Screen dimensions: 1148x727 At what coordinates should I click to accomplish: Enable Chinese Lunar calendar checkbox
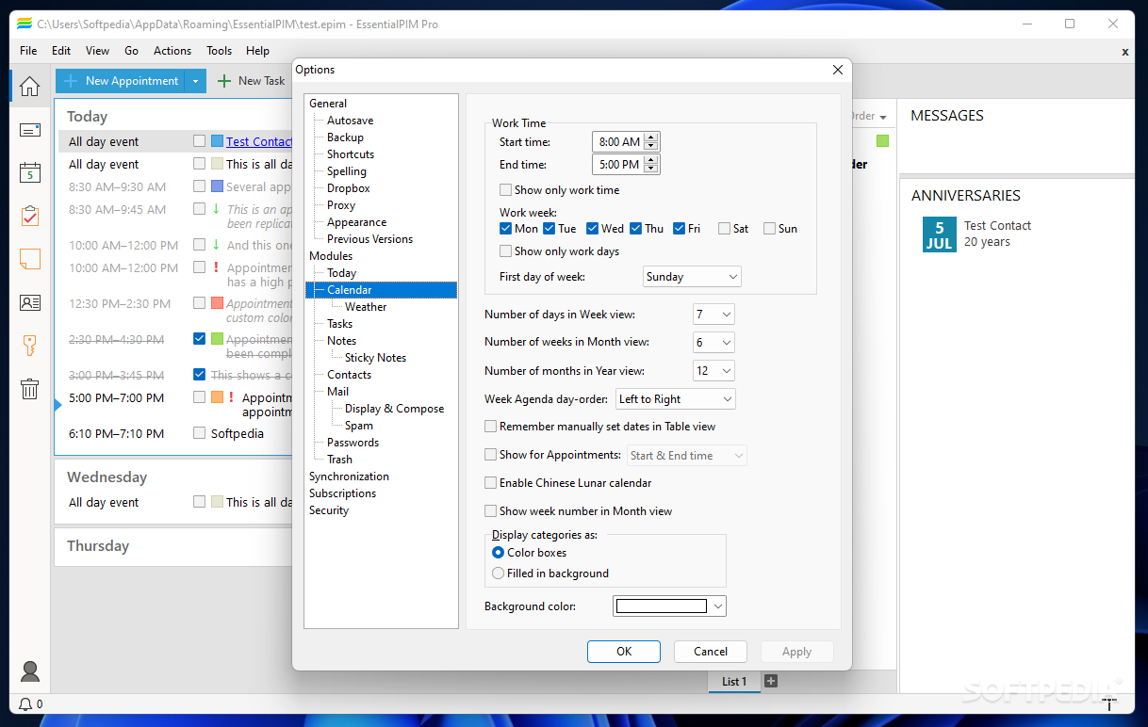click(490, 483)
